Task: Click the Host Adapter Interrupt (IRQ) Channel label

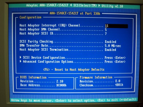Action: click(x=50, y=25)
